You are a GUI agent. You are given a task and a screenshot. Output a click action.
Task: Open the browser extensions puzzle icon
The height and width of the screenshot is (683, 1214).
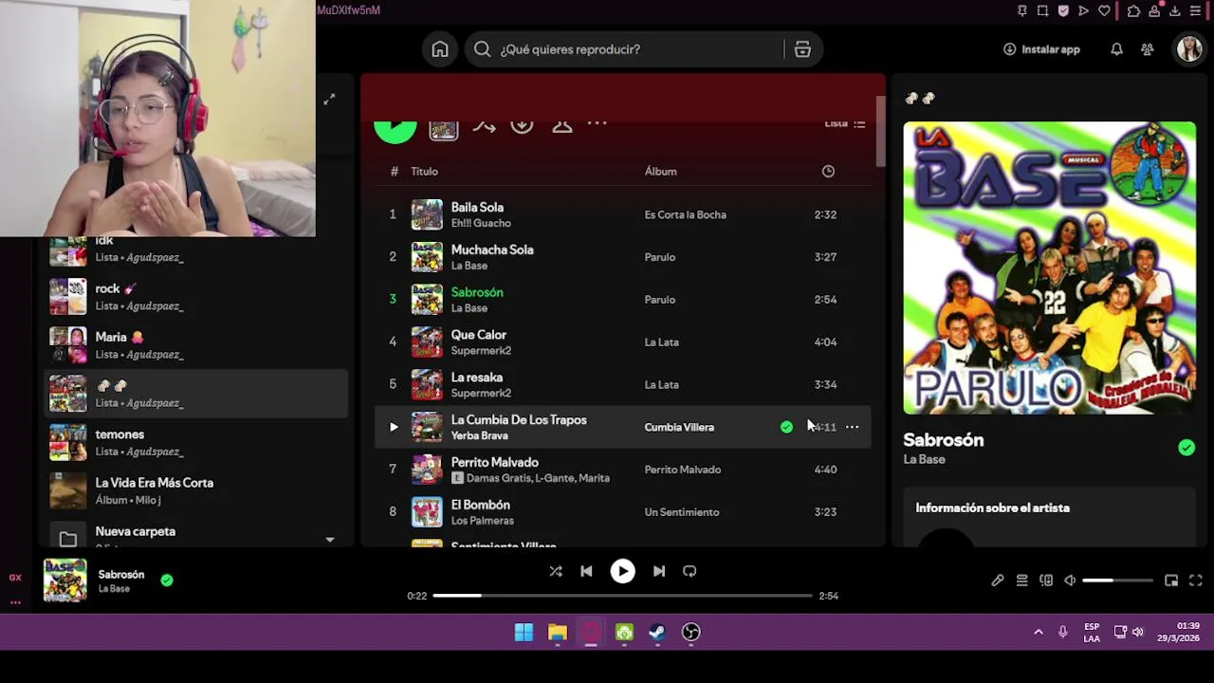click(x=1133, y=10)
